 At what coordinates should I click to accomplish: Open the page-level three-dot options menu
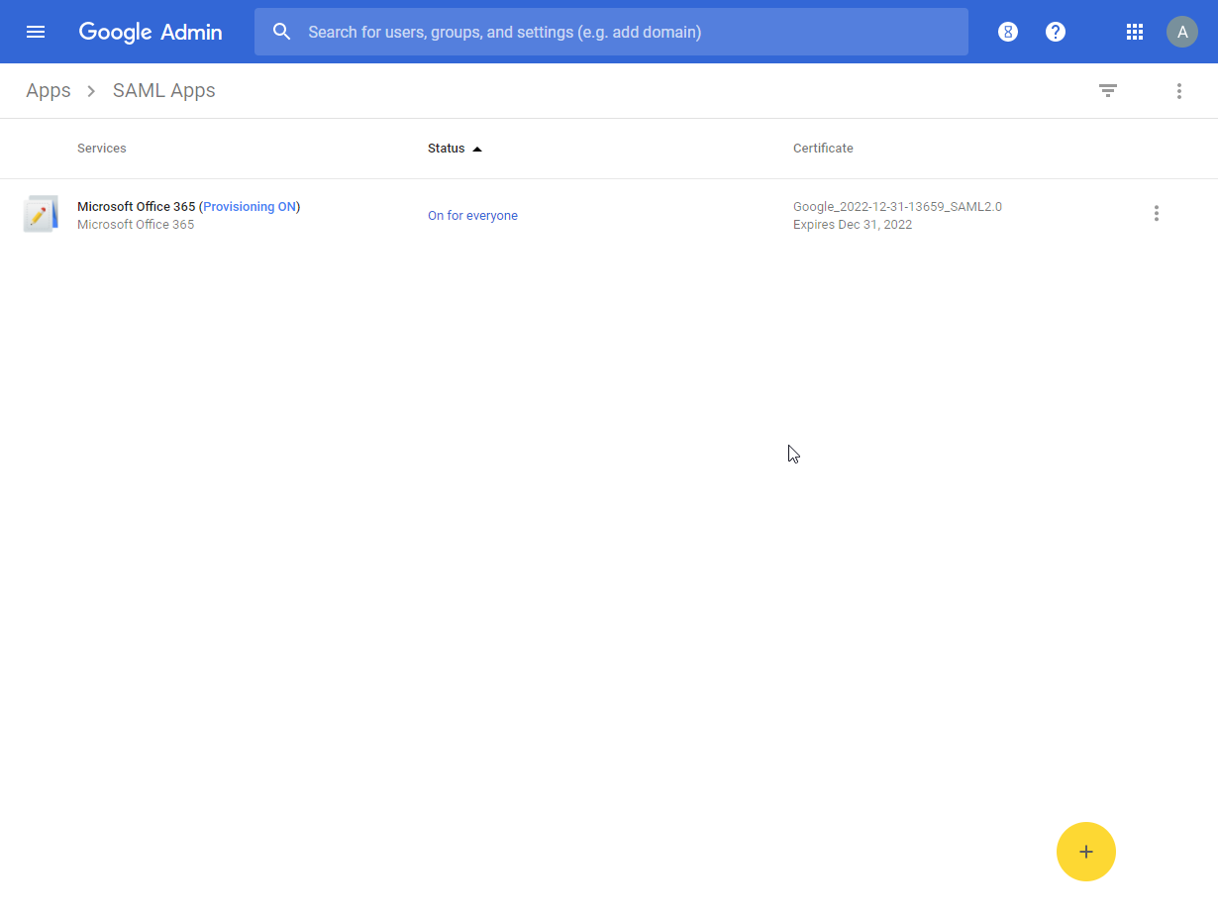click(x=1179, y=90)
